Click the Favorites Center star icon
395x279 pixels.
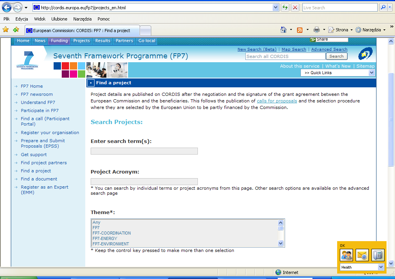(x=5, y=30)
